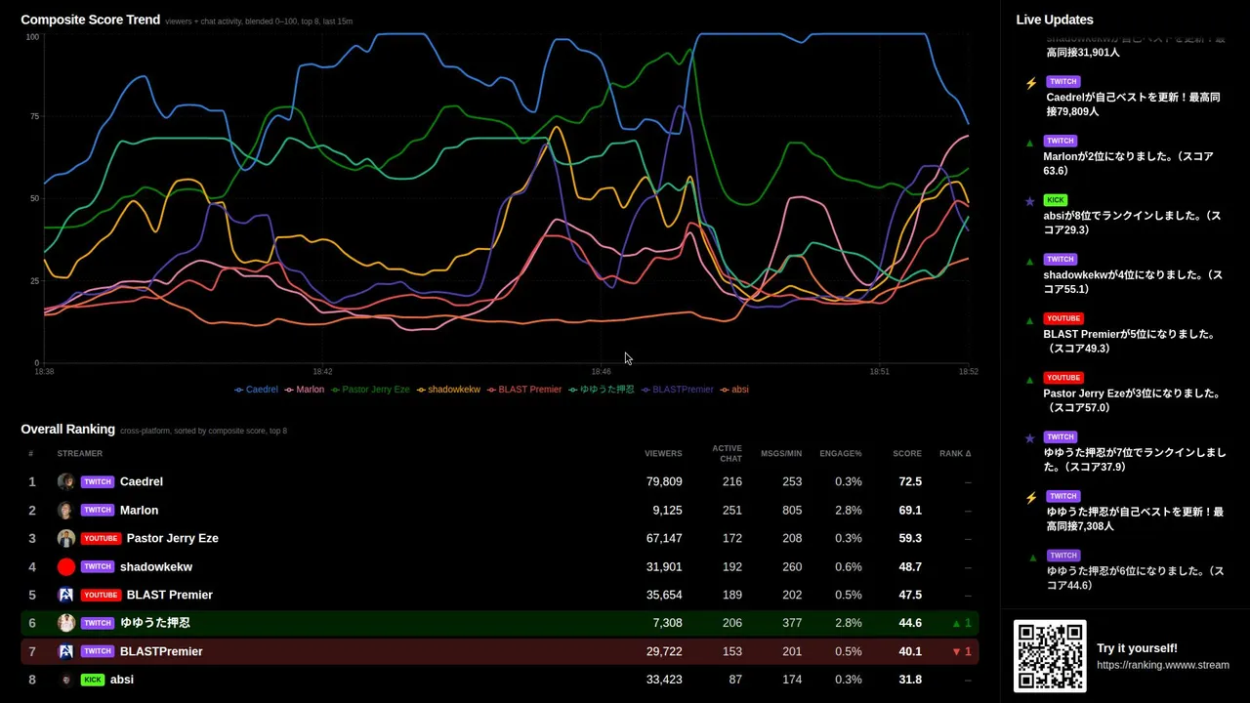1250x703 pixels.
Task: Click the Pastor Jerry Eze name in the ranking
Action: (173, 538)
